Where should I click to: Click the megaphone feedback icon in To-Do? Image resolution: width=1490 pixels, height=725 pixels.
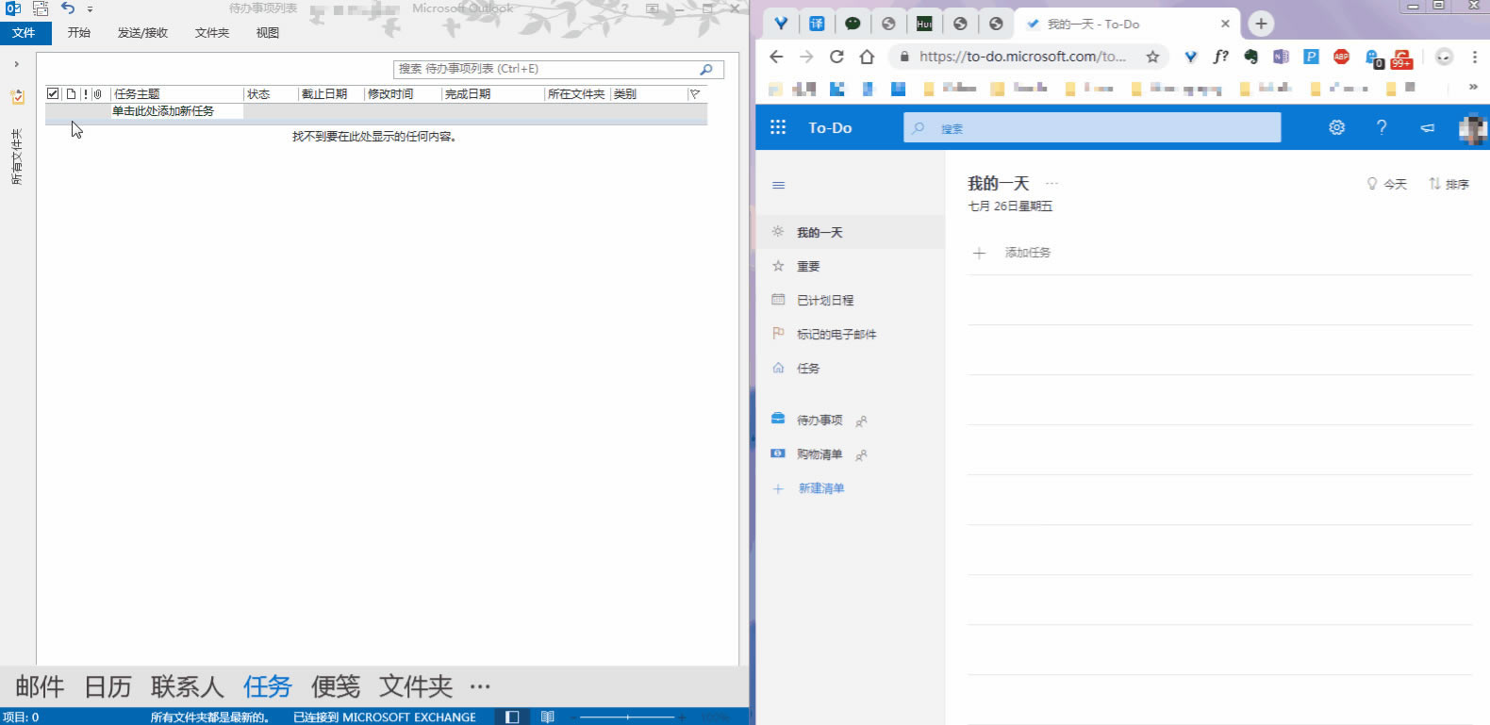(1427, 127)
